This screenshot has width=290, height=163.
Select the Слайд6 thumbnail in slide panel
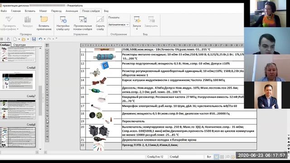coord(18,80)
